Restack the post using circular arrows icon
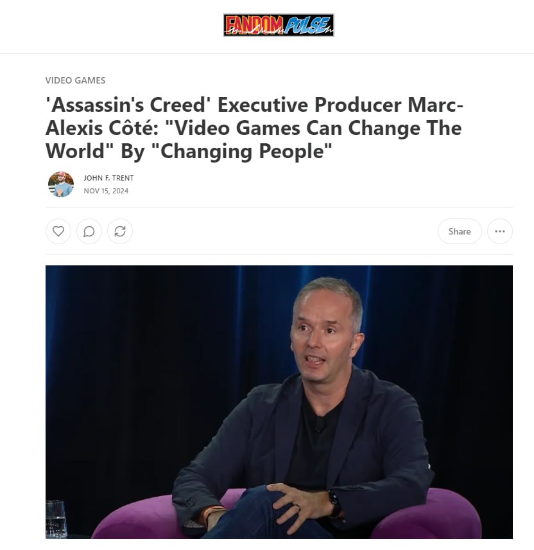Viewport: 534px width, 550px height. [120, 231]
